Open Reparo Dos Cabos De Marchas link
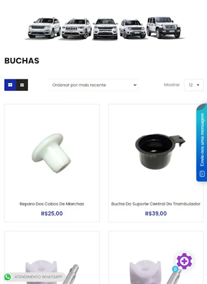 [52, 204]
